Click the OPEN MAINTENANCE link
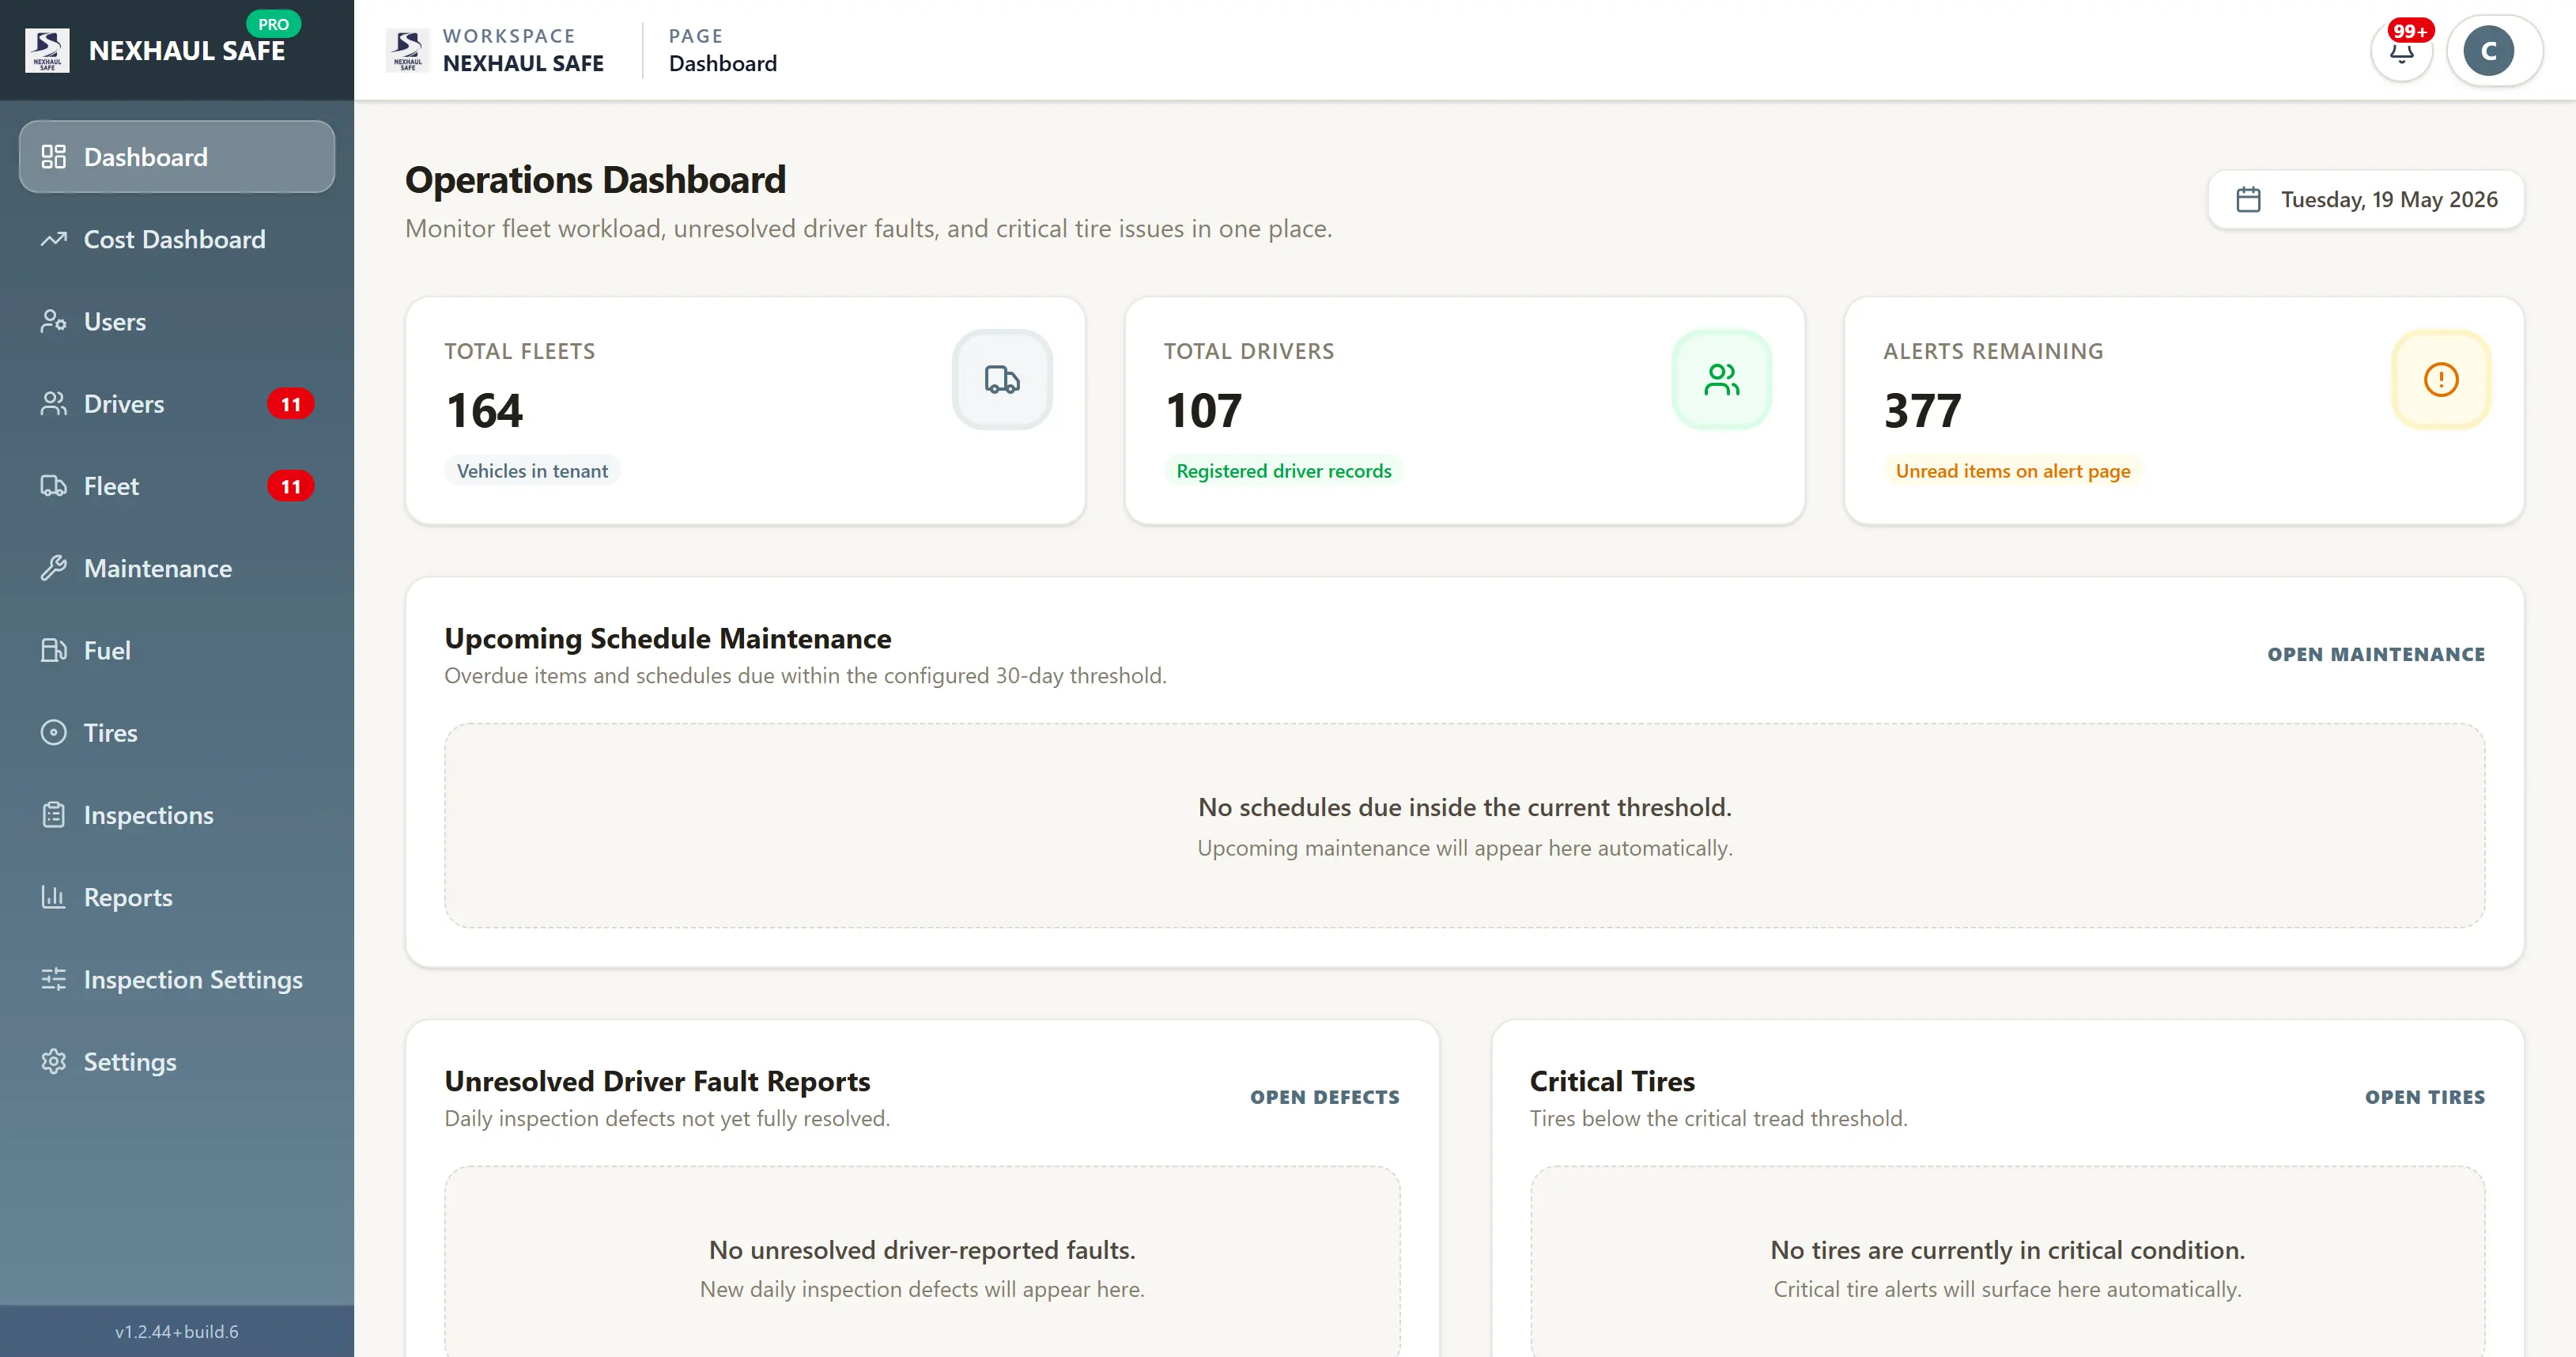This screenshot has height=1357, width=2576. click(2375, 654)
